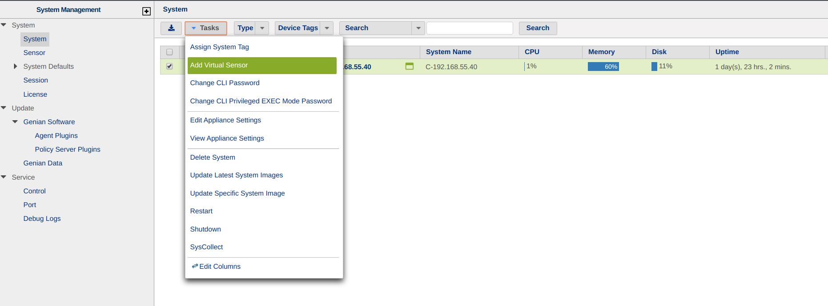828x306 pixels.
Task: Open the Search criteria dropdown arrow
Action: 418,28
